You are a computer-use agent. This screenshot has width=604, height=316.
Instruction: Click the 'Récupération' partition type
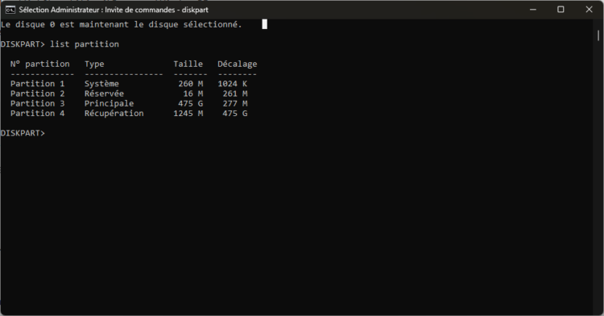click(x=114, y=114)
